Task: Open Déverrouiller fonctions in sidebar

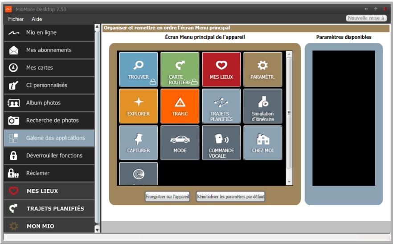Action: (54, 155)
